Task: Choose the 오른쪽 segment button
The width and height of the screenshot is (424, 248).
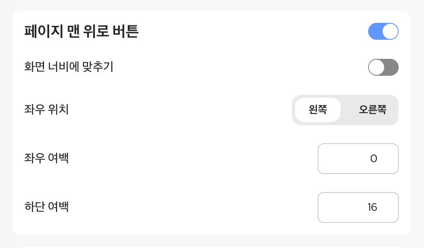Action: 372,110
